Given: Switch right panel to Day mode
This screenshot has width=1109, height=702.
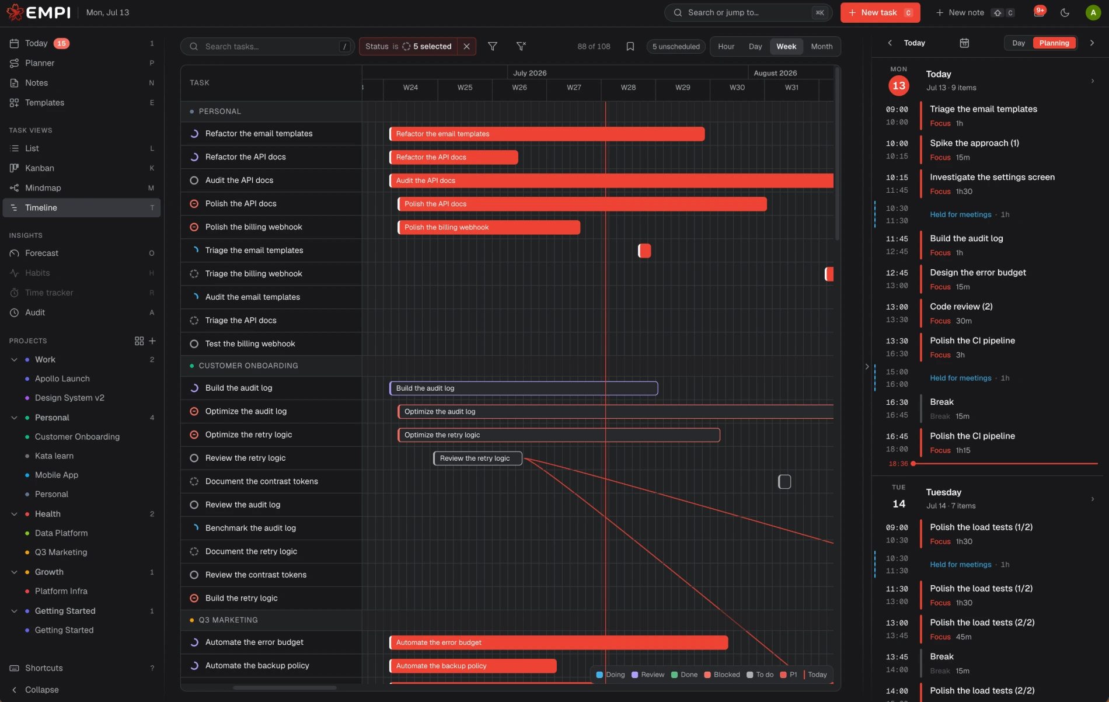Looking at the screenshot, I should coord(1018,43).
